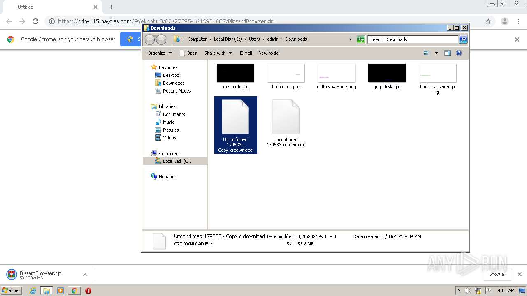The image size is (527, 296).
Task: Refresh the Downloads folder view
Action: point(361,39)
